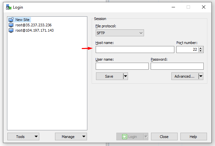Click the Close button at bottom
215x146 pixels.
pyautogui.click(x=164, y=136)
